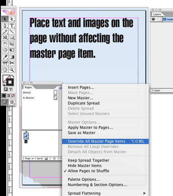Select the Rotate tool

pos(5,44)
